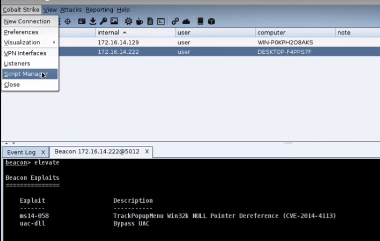
Task: Open the View menu
Action: tap(50, 10)
